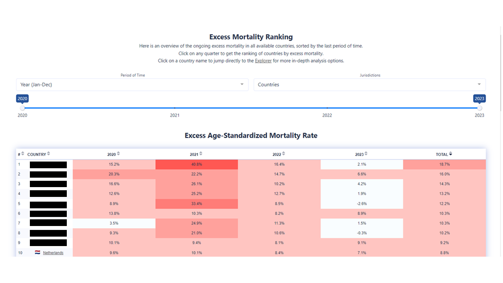Click the Countries dropdown arrow
503x283 pixels.
479,85
